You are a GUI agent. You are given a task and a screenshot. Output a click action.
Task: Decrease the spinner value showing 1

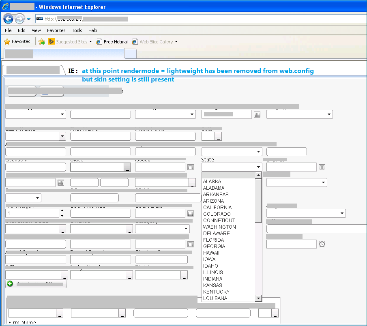(62, 216)
